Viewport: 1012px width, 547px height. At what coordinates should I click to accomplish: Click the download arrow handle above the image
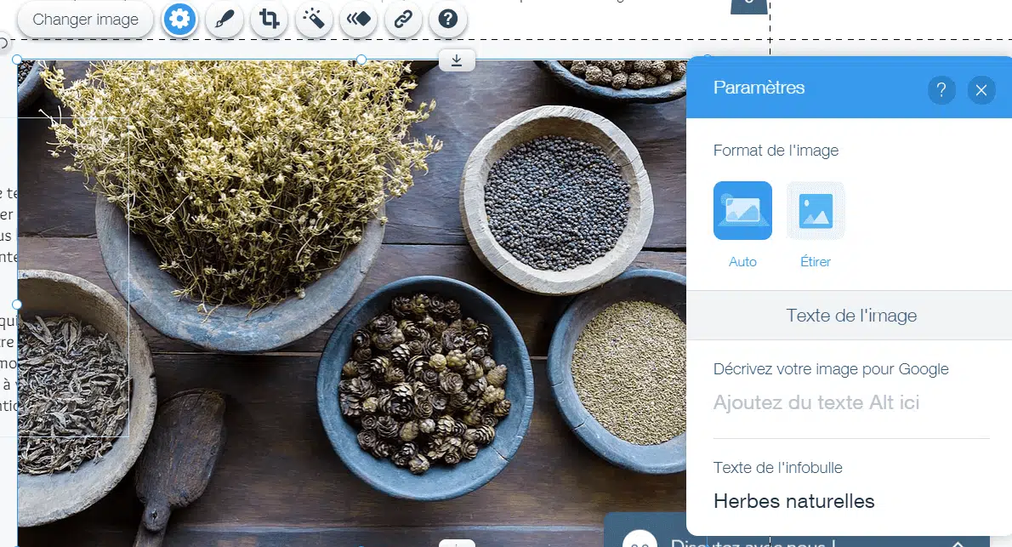click(457, 60)
